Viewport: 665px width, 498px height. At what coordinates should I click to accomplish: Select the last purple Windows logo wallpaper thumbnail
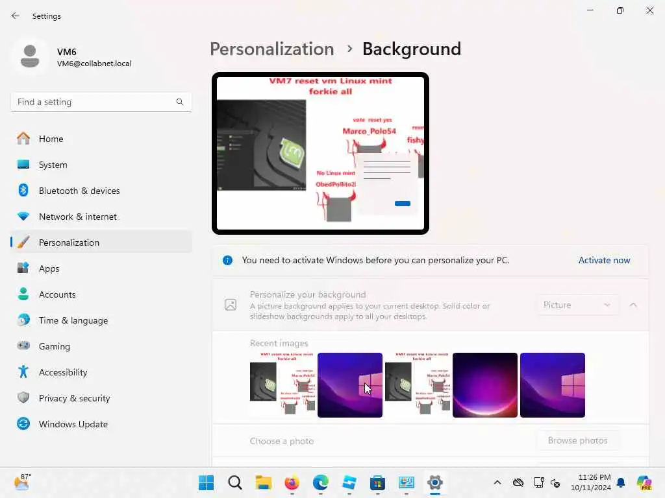[552, 385]
